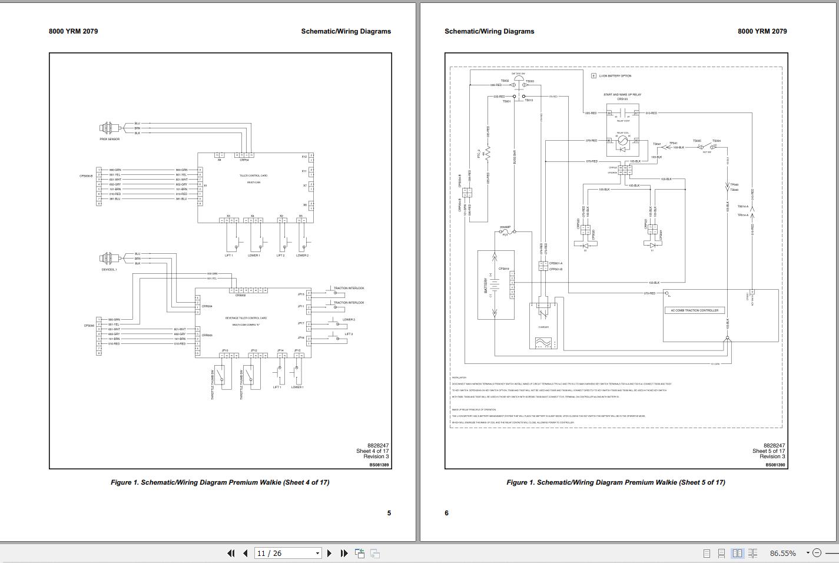Screen dimensions: 839x563
Task: Switch to single page view
Action: click(x=707, y=553)
